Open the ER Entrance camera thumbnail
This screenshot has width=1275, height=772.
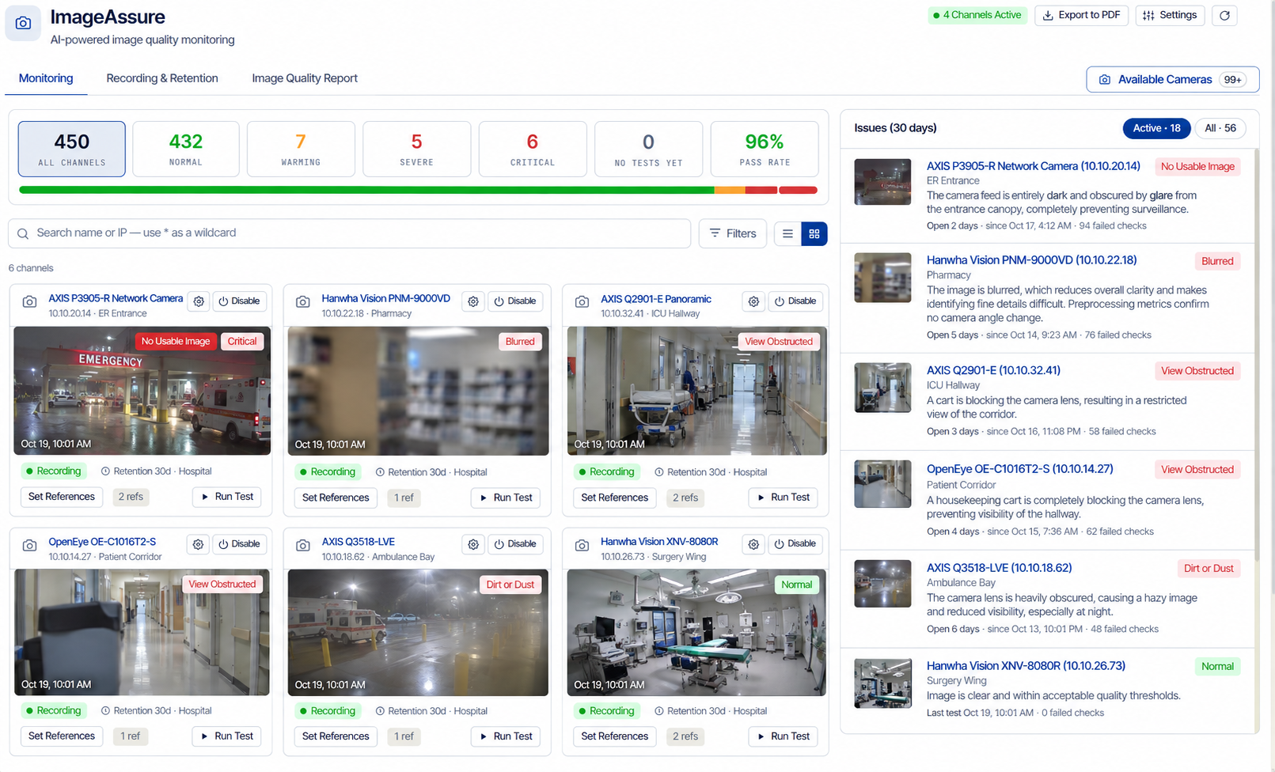coord(882,182)
